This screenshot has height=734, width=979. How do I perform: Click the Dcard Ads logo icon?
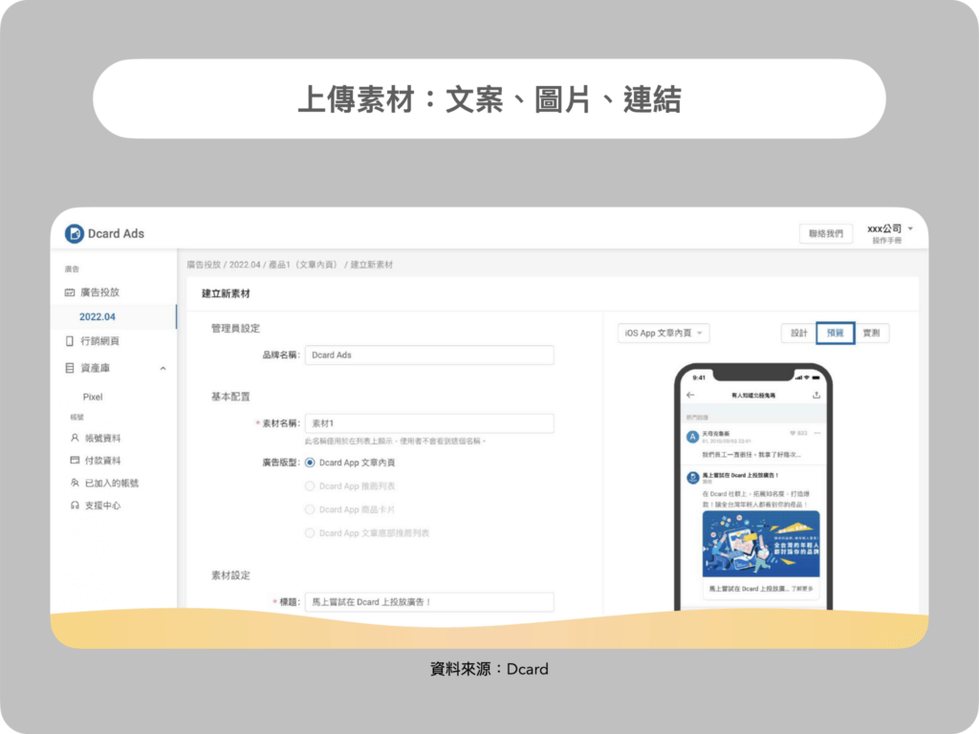tap(75, 233)
